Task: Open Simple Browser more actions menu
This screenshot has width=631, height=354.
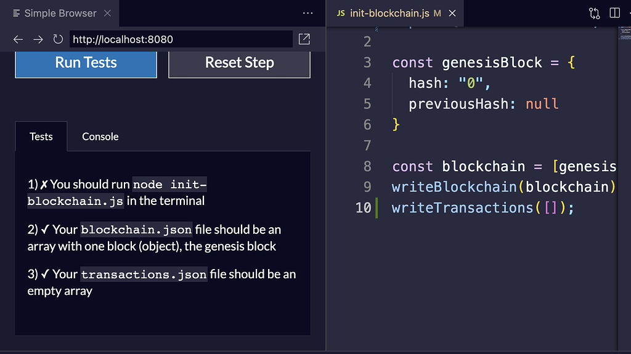Action: tap(308, 13)
